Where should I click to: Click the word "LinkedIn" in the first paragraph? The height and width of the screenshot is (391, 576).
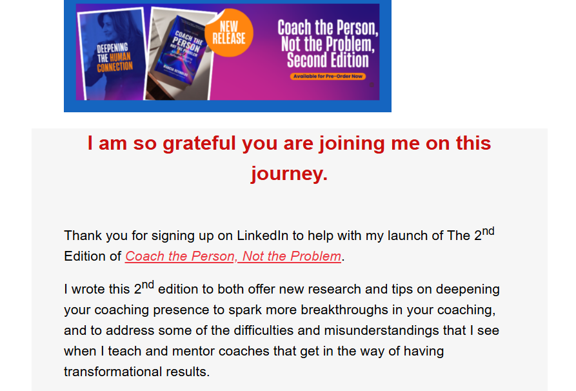[266, 236]
